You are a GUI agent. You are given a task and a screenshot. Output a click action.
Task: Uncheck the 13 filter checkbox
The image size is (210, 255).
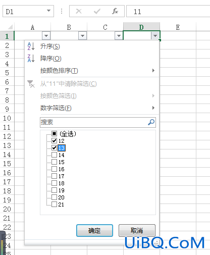click(x=54, y=148)
